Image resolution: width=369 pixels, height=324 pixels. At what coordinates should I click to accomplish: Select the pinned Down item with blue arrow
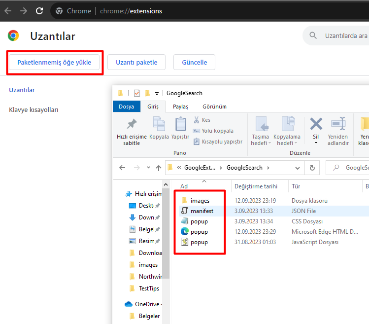(x=144, y=217)
